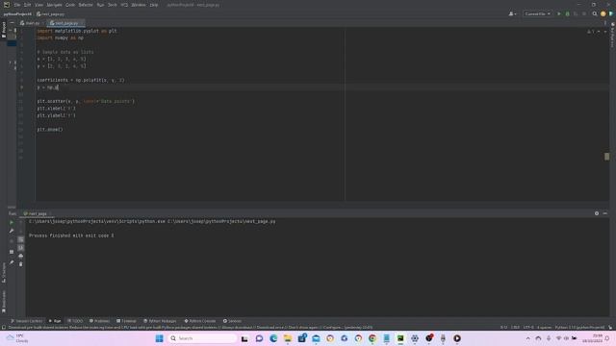
Task: Click the editor warnings indicator widget
Action: [x=590, y=32]
